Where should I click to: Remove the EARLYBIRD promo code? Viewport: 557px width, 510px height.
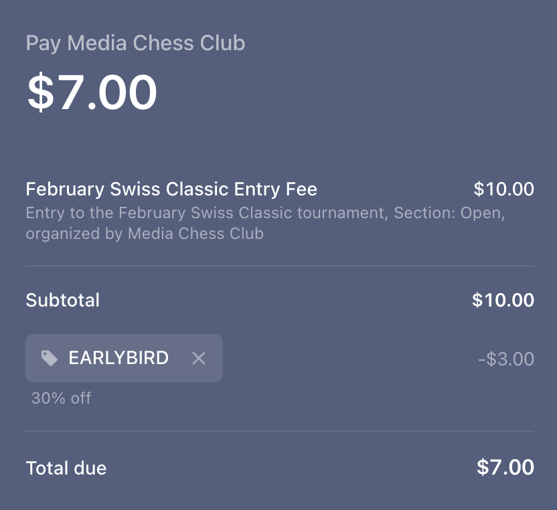[x=199, y=358]
